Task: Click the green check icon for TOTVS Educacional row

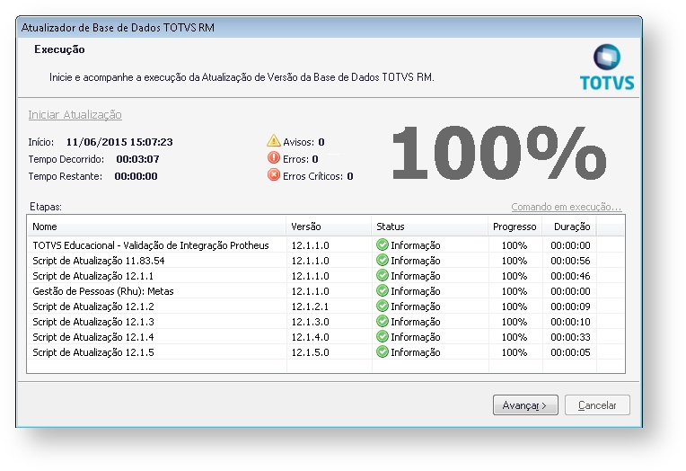Action: (x=383, y=244)
